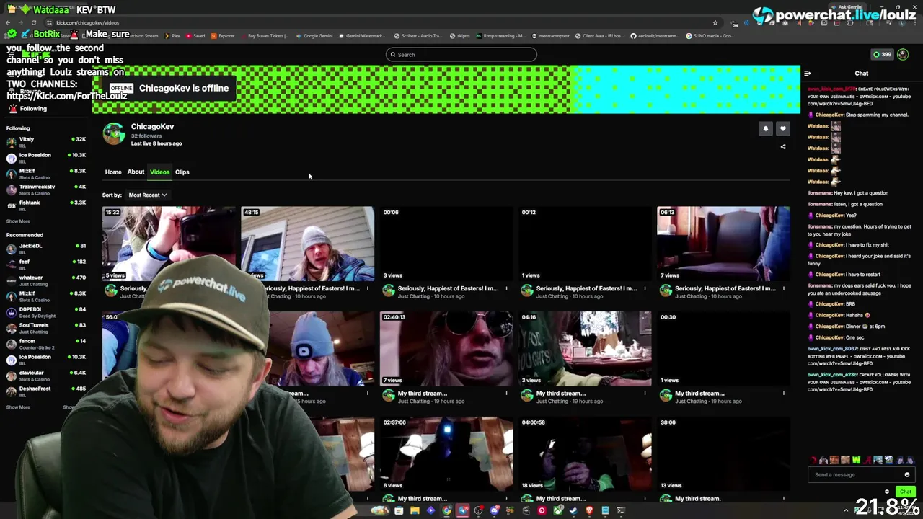Image resolution: width=923 pixels, height=519 pixels.
Task: Click the green Chat send button
Action: click(906, 492)
